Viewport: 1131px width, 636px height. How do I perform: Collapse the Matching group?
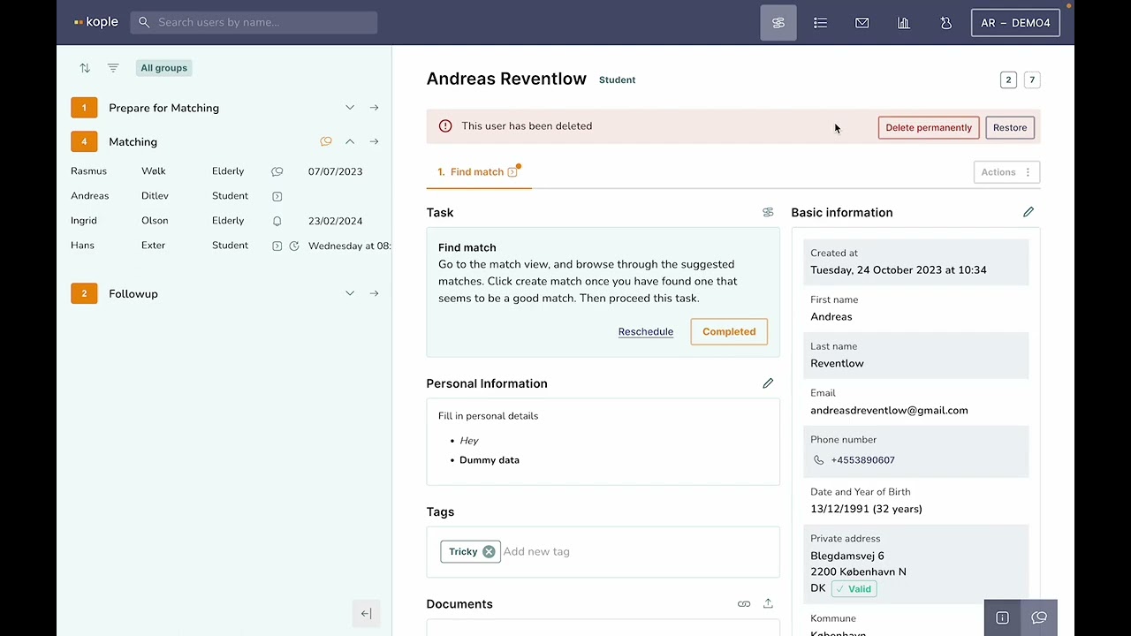pyautogui.click(x=350, y=141)
